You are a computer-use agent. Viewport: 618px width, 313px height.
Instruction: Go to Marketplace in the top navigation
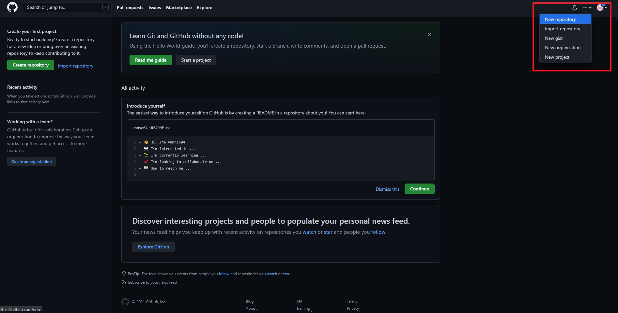pos(179,7)
